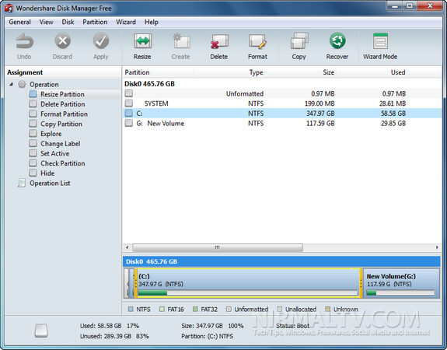Click the horizontal scrollbar thumb
447x350 pixels.
(218, 247)
